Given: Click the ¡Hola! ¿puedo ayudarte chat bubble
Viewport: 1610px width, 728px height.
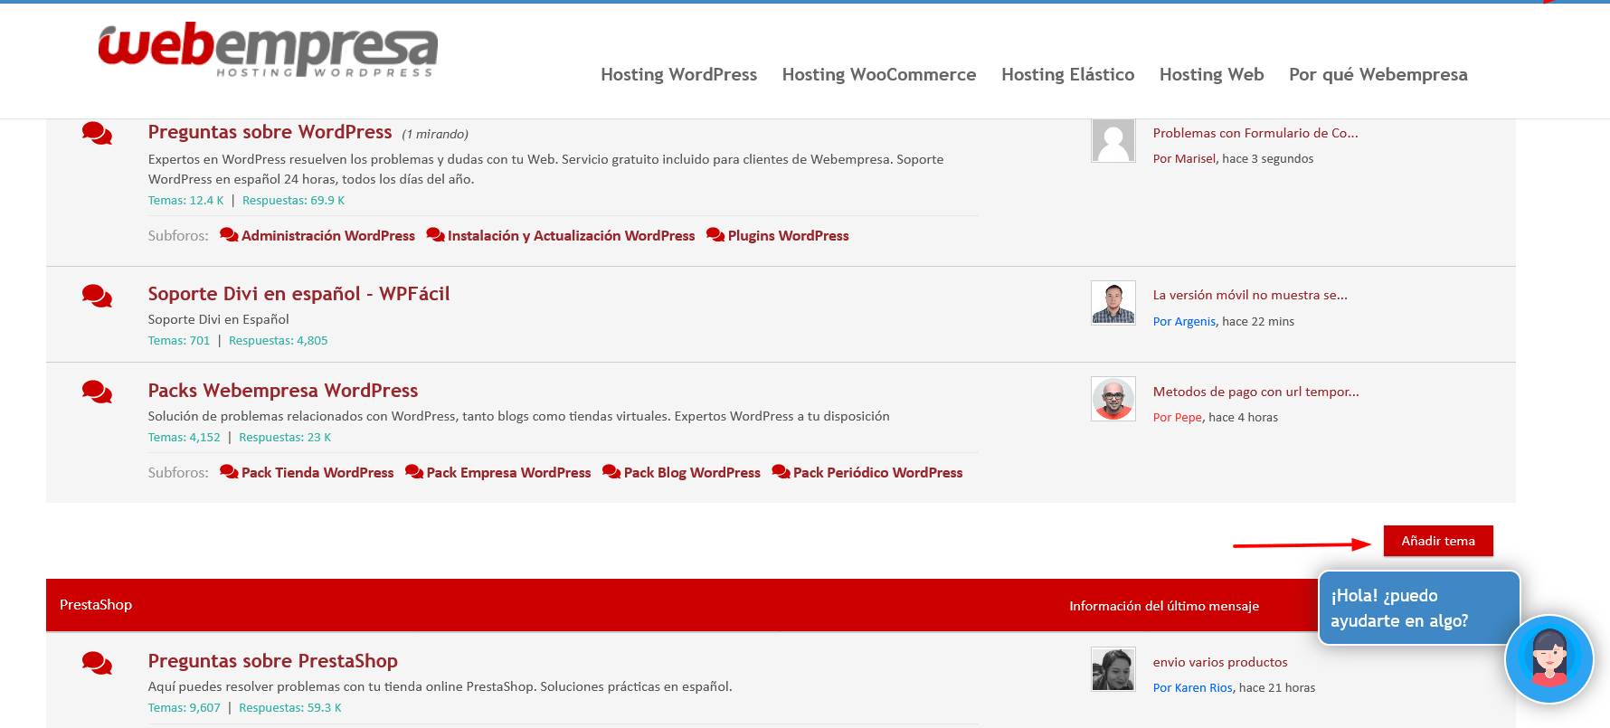Looking at the screenshot, I should (1418, 608).
